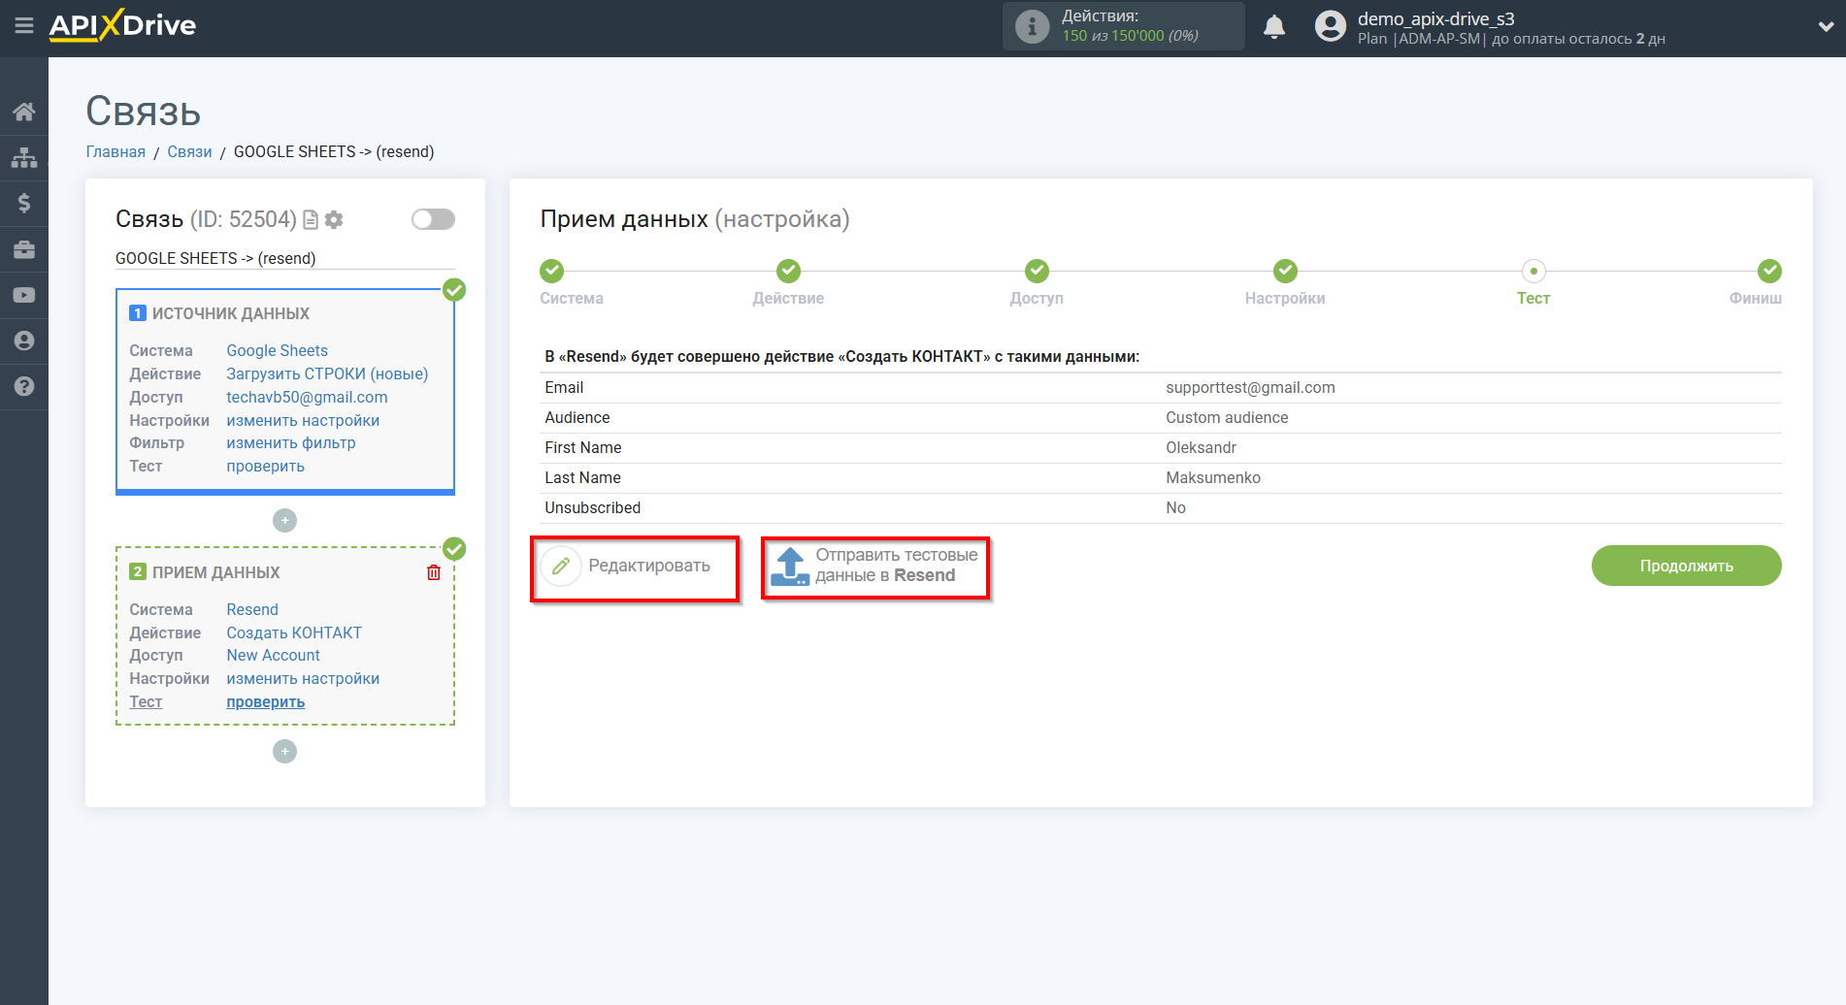Go to the Настройки wizard step
The width and height of the screenshot is (1846, 1005).
(1285, 272)
